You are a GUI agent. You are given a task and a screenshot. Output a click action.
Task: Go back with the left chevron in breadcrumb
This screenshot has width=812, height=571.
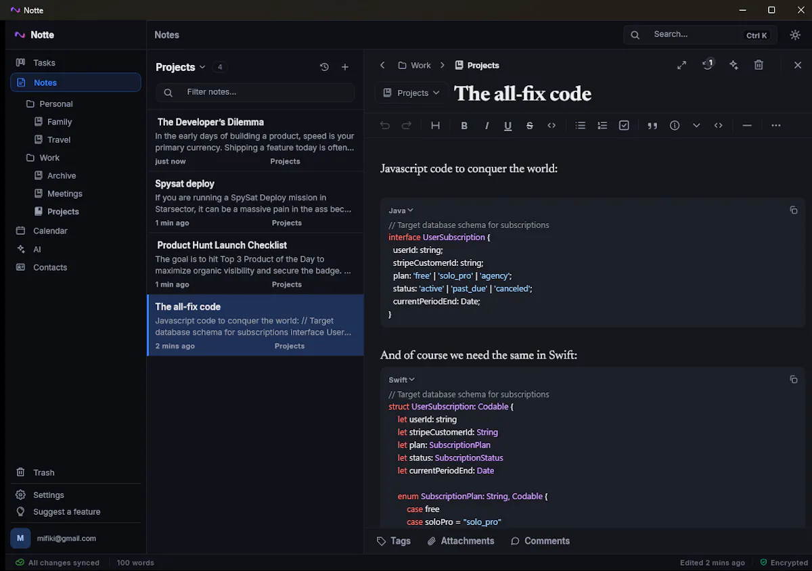pyautogui.click(x=382, y=65)
